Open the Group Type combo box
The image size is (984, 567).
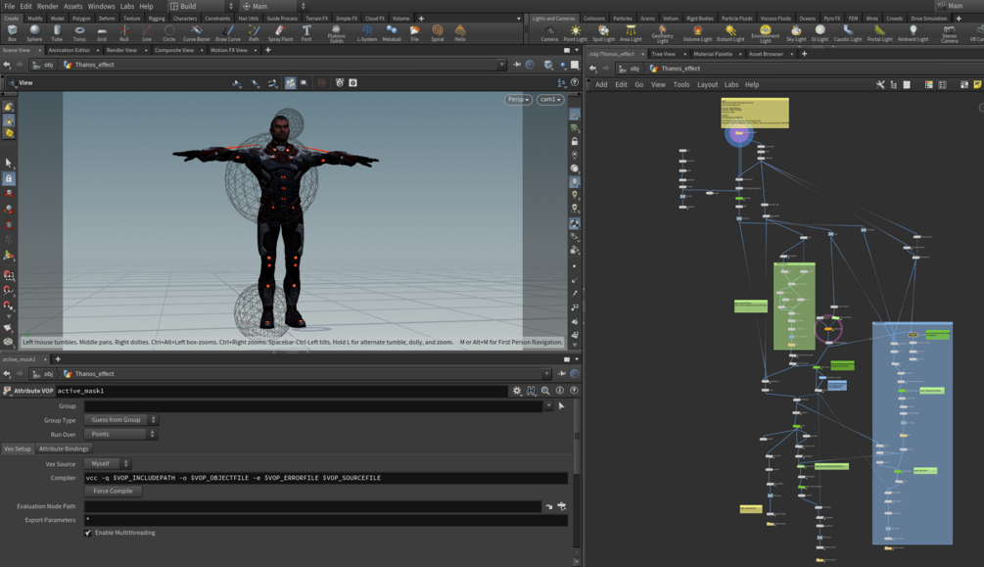pos(120,420)
